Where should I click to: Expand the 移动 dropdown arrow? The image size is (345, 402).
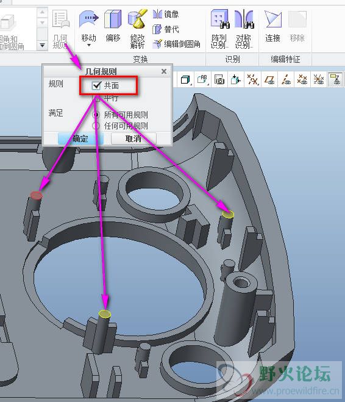[89, 45]
